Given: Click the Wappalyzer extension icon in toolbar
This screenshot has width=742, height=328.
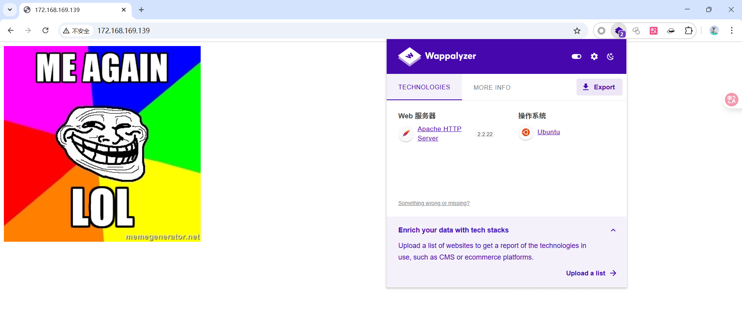Looking at the screenshot, I should pos(619,31).
